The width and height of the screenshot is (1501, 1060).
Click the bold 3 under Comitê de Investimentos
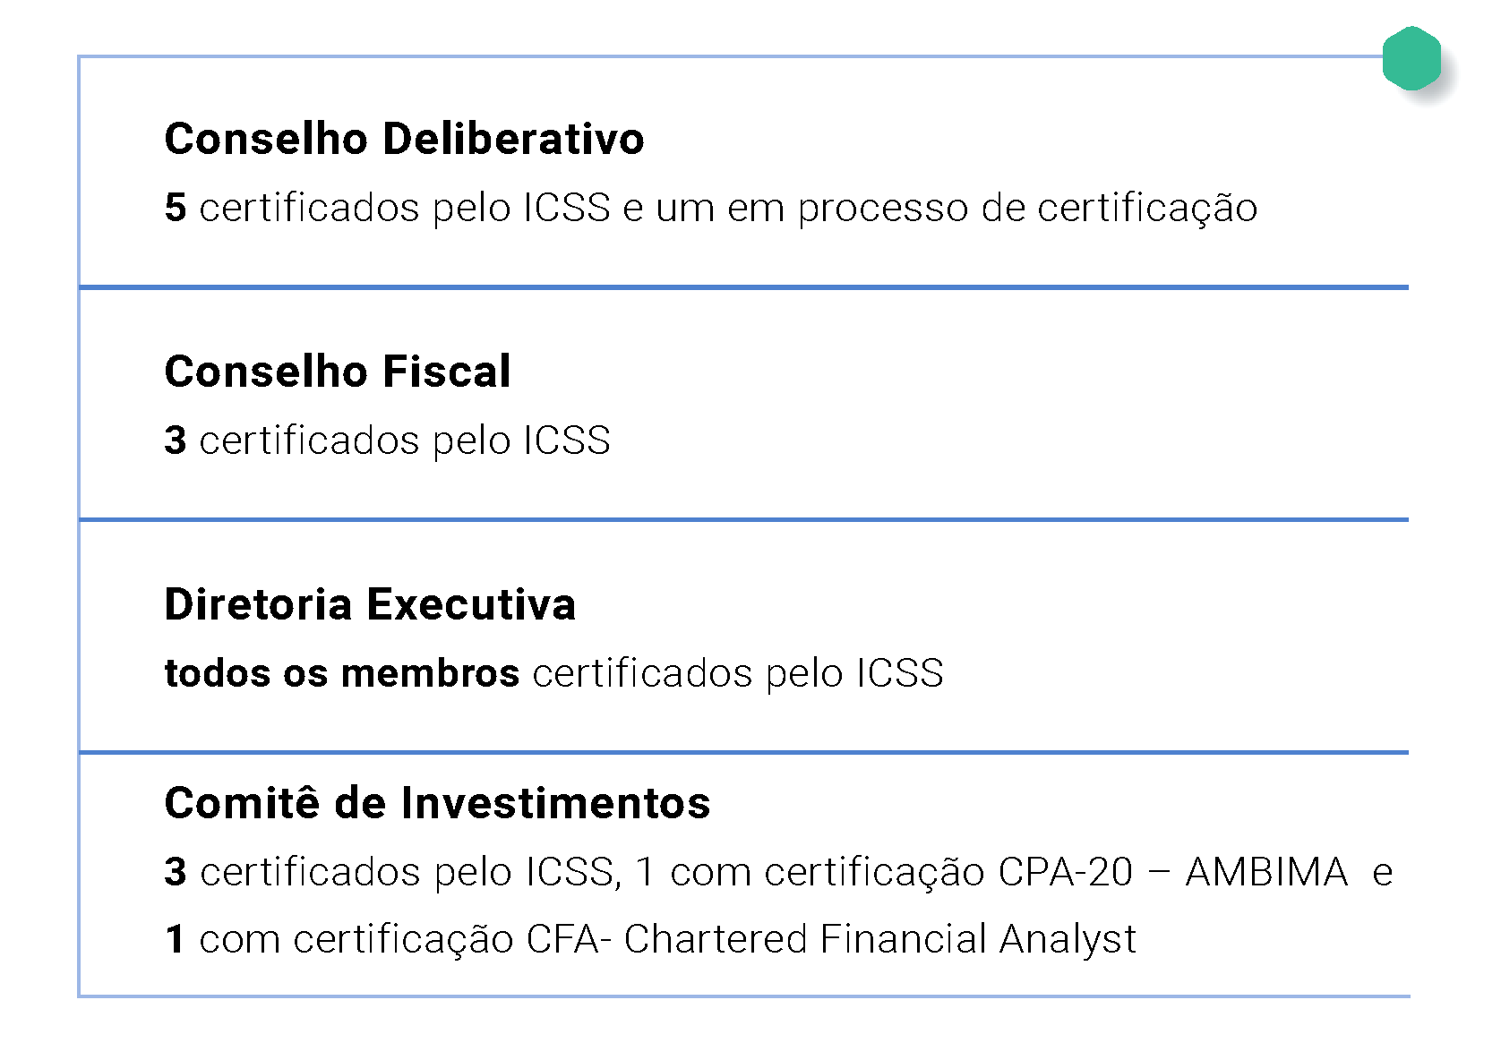pyautogui.click(x=176, y=872)
